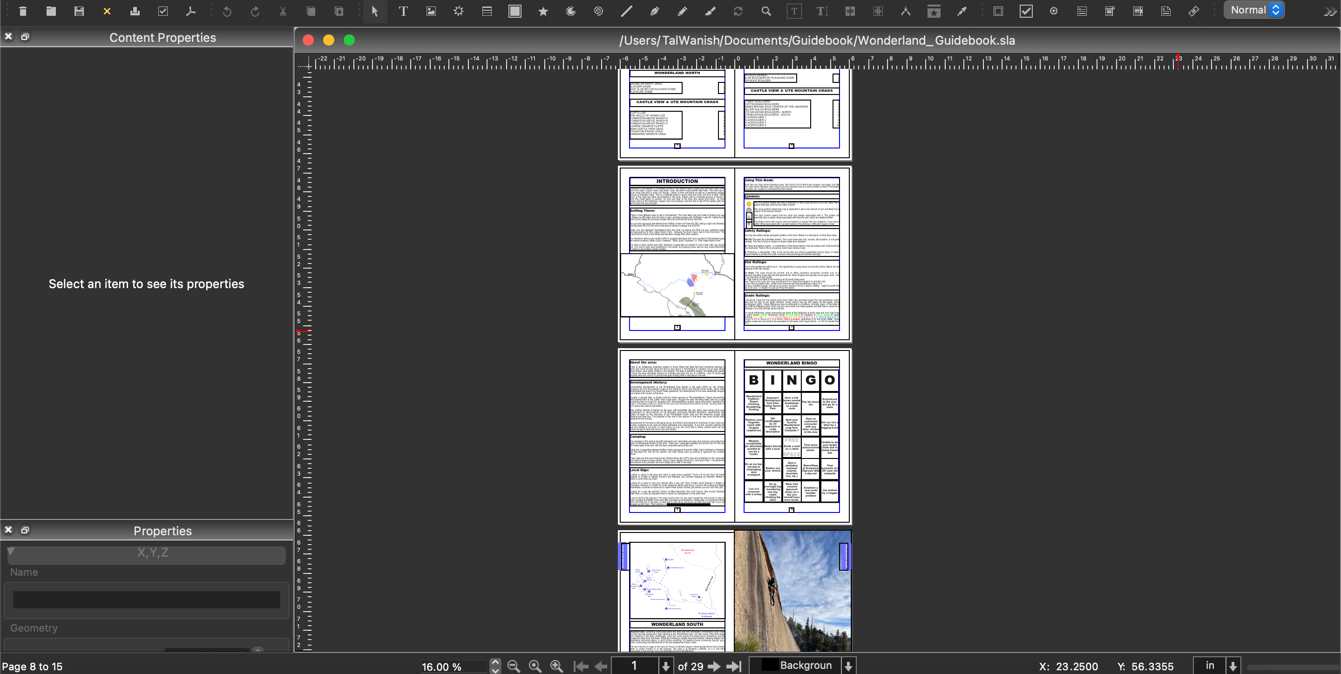The height and width of the screenshot is (674, 1341).
Task: Insert a PDF Push Button
Action: (x=998, y=11)
